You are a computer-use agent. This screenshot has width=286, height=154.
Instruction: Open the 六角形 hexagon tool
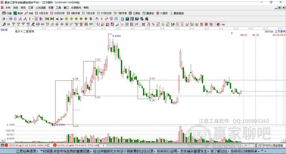(162, 13)
